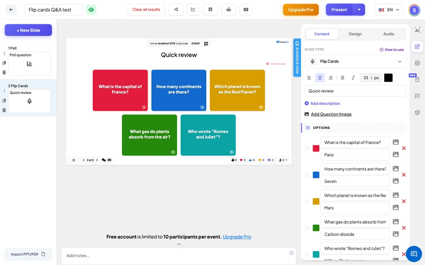Open the line chart results icon
The width and height of the screenshot is (425, 265).
tap(193, 10)
